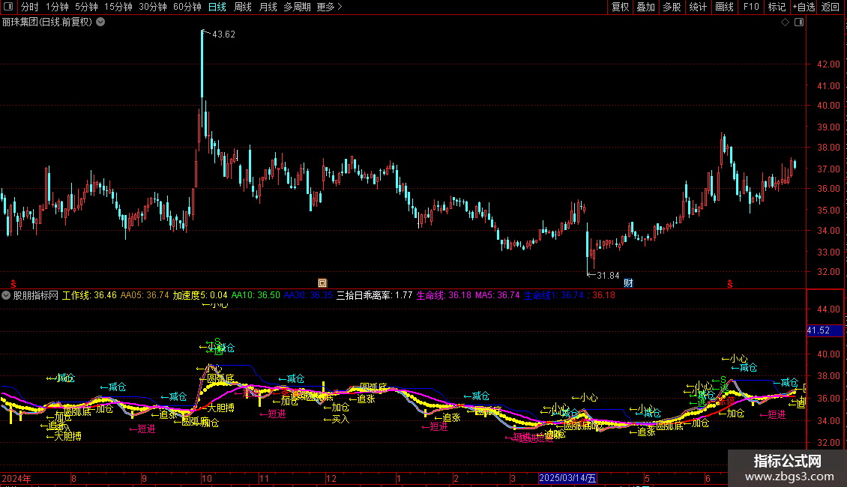Click the window split icon in chart header
The image size is (847, 487).
point(799,22)
